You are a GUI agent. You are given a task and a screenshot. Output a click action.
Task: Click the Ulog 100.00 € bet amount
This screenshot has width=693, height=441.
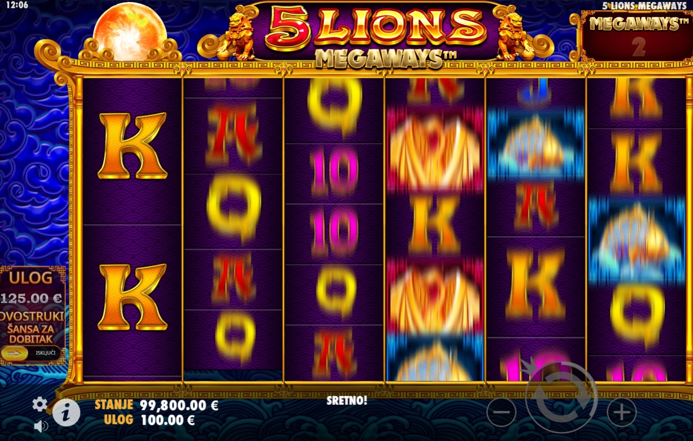click(x=167, y=420)
